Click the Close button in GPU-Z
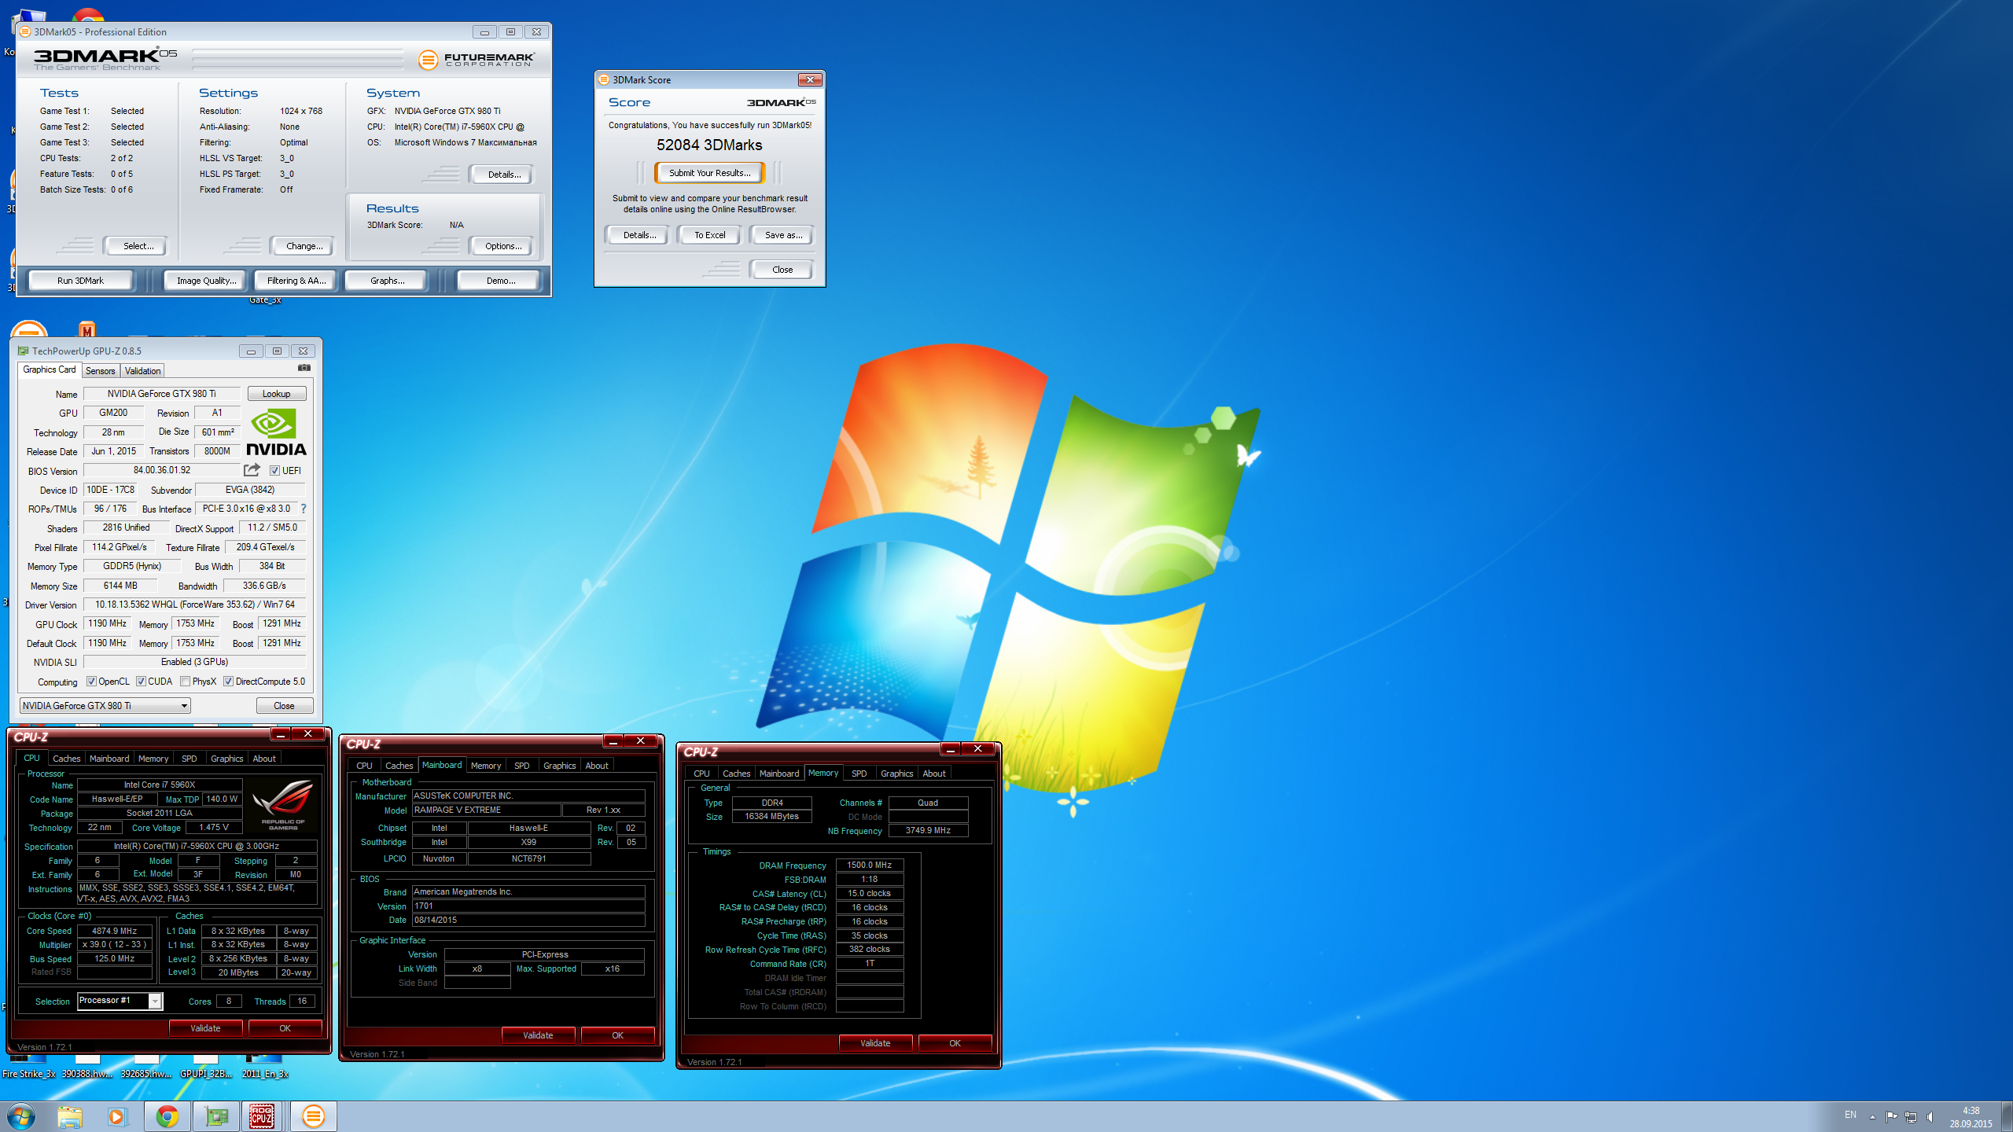Image resolution: width=2013 pixels, height=1132 pixels. click(284, 706)
